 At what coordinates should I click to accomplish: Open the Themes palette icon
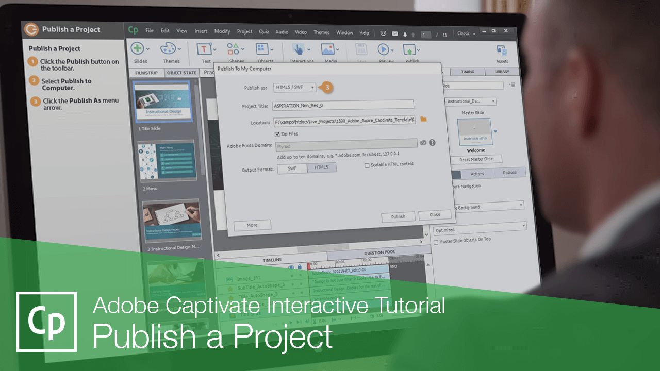tap(169, 49)
